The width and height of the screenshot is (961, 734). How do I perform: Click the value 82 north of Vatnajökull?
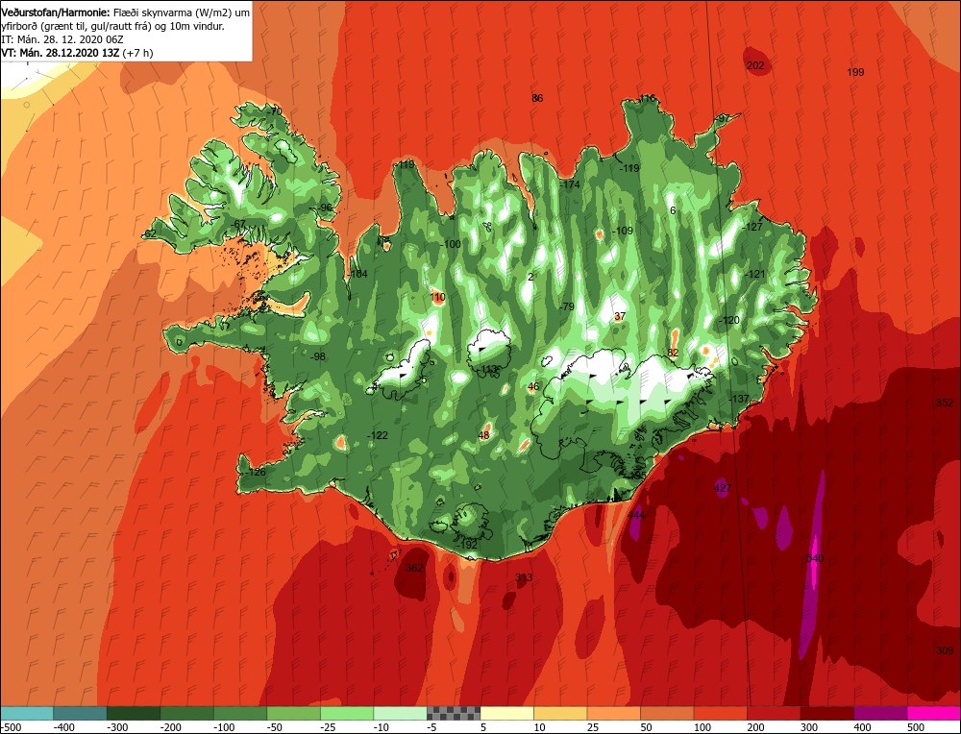[674, 353]
